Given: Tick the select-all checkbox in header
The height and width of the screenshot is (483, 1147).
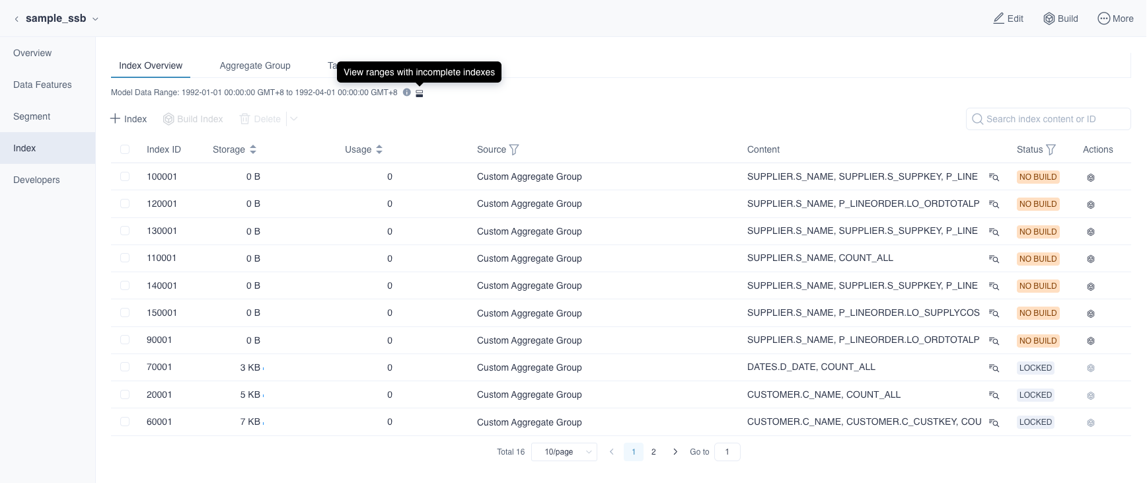Looking at the screenshot, I should pos(125,150).
